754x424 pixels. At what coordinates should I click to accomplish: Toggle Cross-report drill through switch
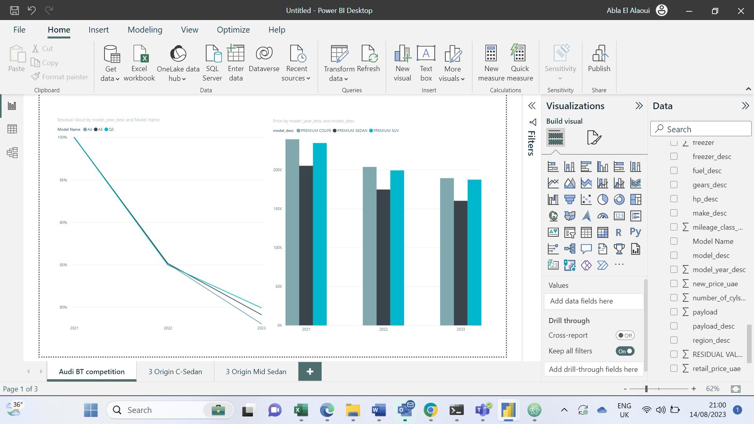point(625,336)
